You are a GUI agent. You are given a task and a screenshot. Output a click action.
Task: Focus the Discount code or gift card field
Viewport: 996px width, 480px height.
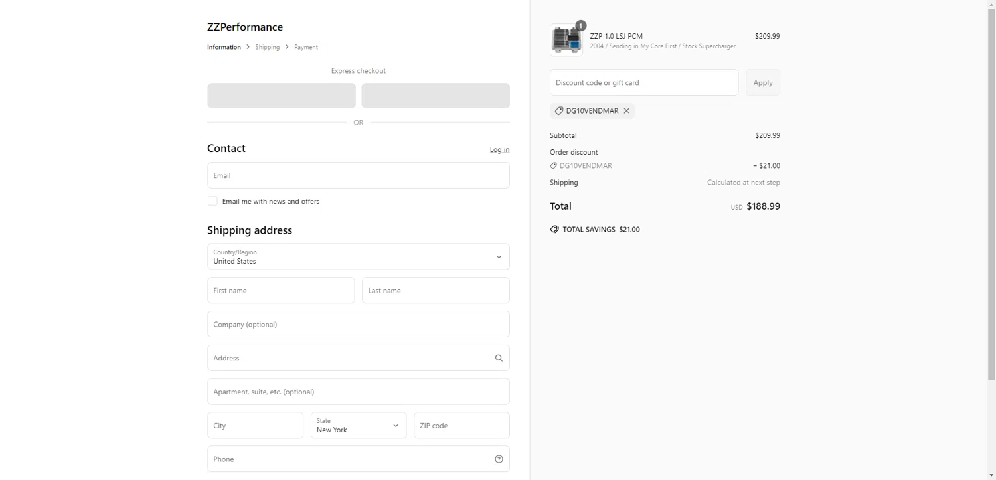pos(644,82)
